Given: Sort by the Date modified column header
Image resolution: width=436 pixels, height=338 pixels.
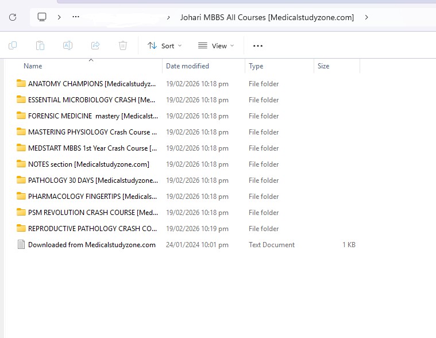Looking at the screenshot, I should 187,66.
